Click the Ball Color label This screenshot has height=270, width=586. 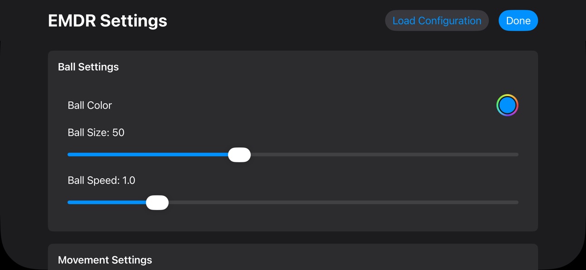[89, 105]
